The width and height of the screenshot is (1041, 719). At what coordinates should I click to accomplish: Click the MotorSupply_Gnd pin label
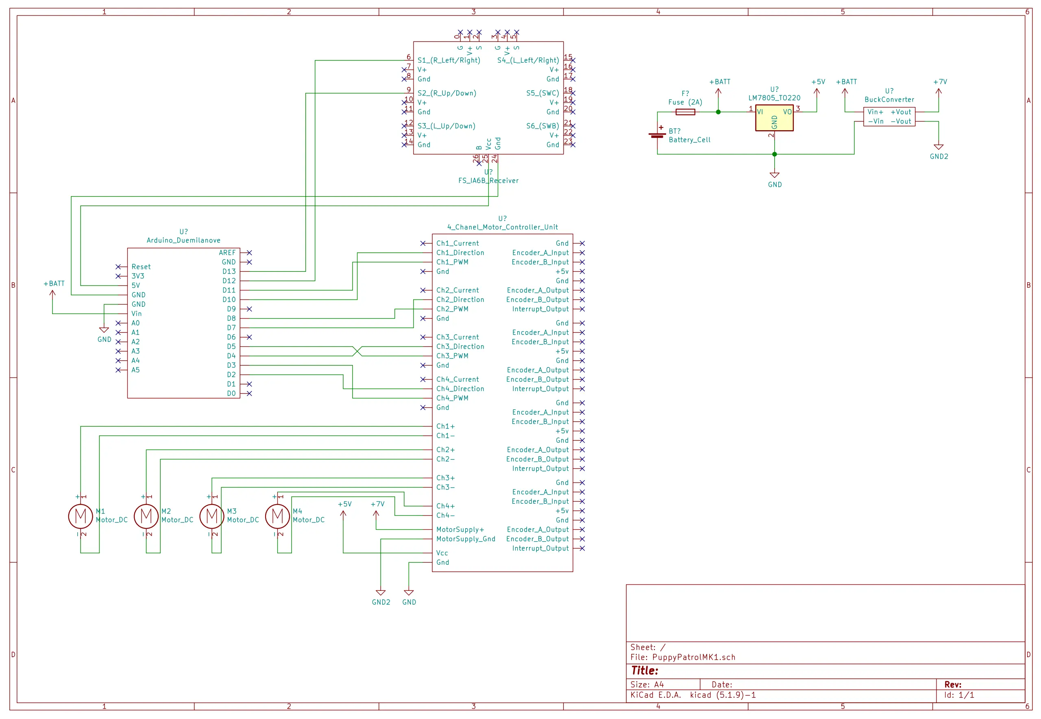pos(466,539)
